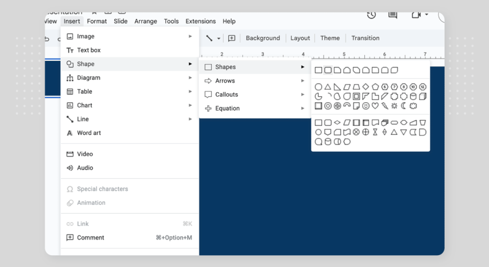Viewport: 489px width, 267px height.
Task: Open version history clock icon
Action: [x=371, y=15]
